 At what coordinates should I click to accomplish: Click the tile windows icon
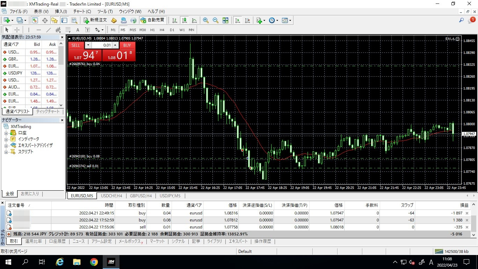coord(225,20)
